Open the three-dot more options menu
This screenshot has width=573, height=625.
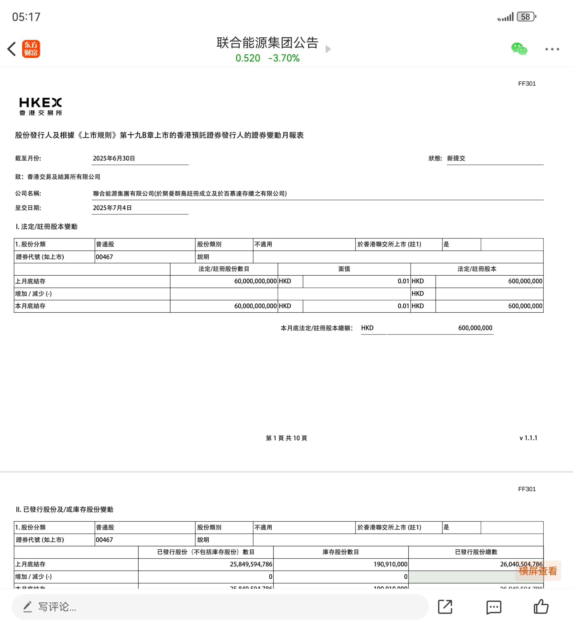pyautogui.click(x=552, y=49)
